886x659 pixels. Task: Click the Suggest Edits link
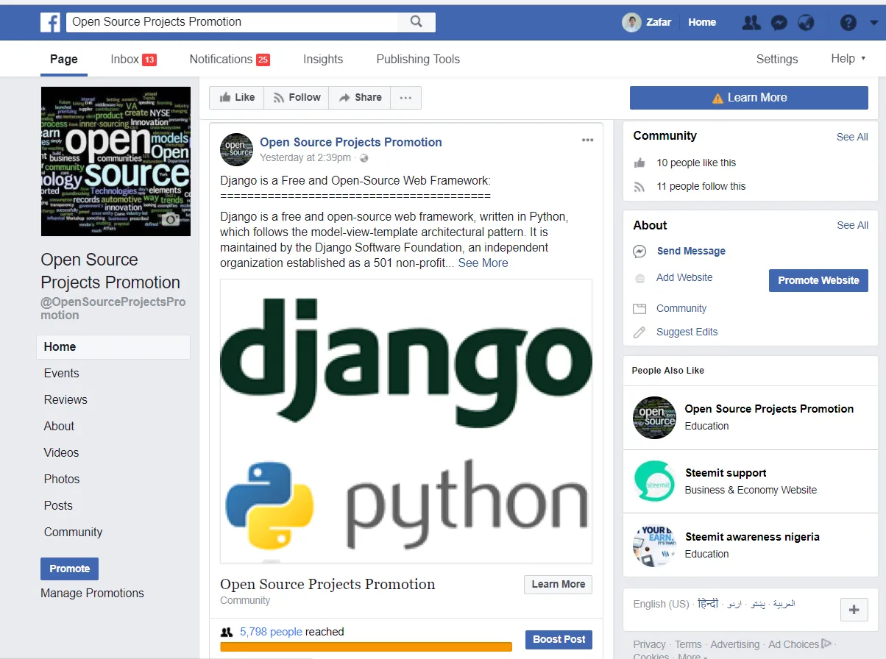tap(687, 332)
